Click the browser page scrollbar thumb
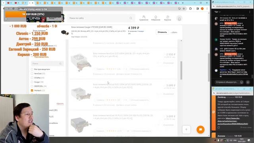 tap(209, 67)
